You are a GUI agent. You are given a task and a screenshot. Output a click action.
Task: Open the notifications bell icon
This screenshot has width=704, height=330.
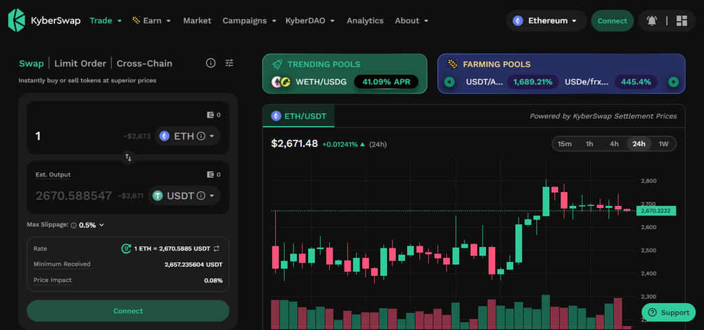coord(652,21)
